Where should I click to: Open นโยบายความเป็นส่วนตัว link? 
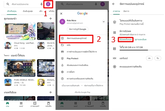coord(71,85)
